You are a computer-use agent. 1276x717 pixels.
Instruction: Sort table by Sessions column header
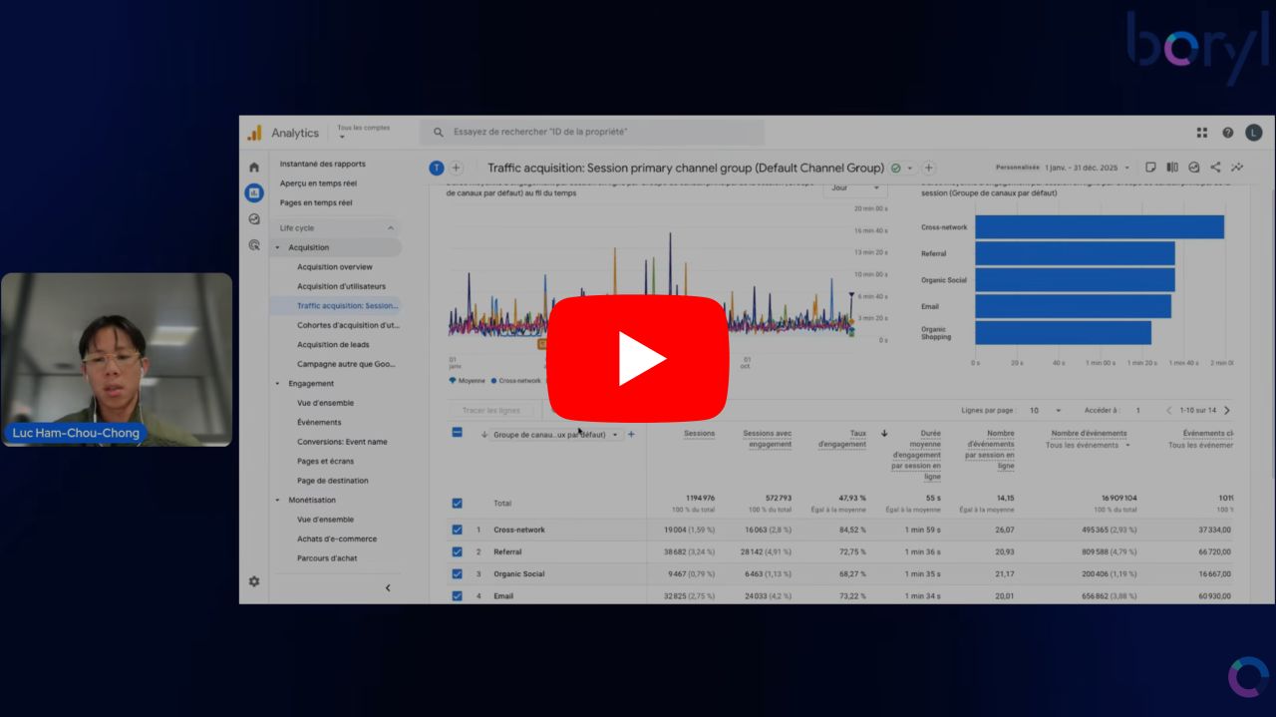pos(699,434)
